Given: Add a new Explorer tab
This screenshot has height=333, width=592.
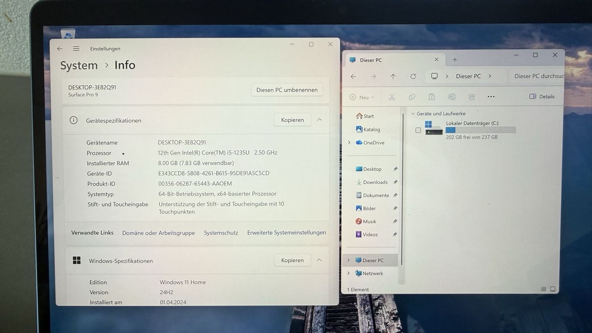Looking at the screenshot, I should (455, 60).
